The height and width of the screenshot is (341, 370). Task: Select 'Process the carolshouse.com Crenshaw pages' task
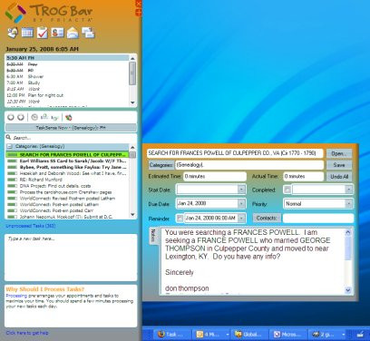pos(68,192)
